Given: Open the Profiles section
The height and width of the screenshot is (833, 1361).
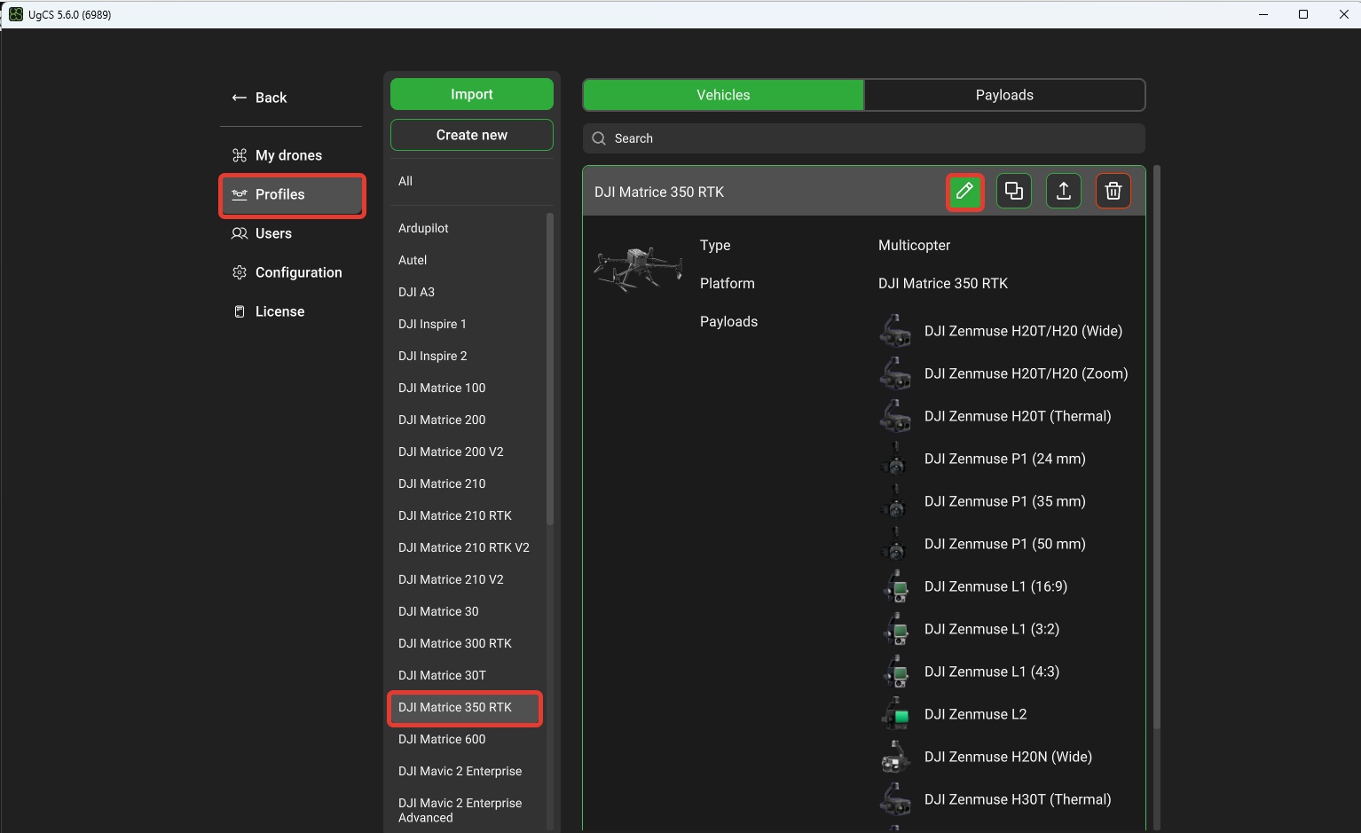Looking at the screenshot, I should click(x=292, y=194).
